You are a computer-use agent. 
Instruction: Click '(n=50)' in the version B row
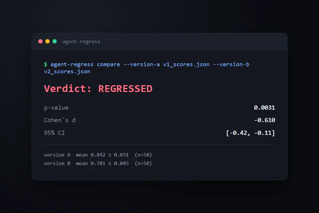143,163
